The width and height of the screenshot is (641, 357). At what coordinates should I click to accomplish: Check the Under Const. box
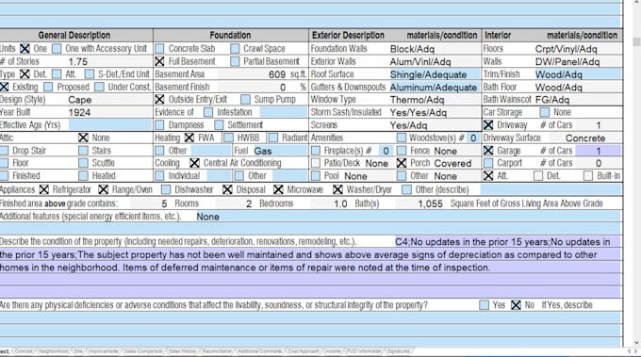[x=99, y=87]
